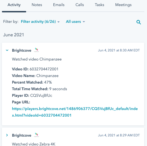Select the Meetings tab
Image resolution: width=147 pixels, height=146 pixels.
point(123,5)
